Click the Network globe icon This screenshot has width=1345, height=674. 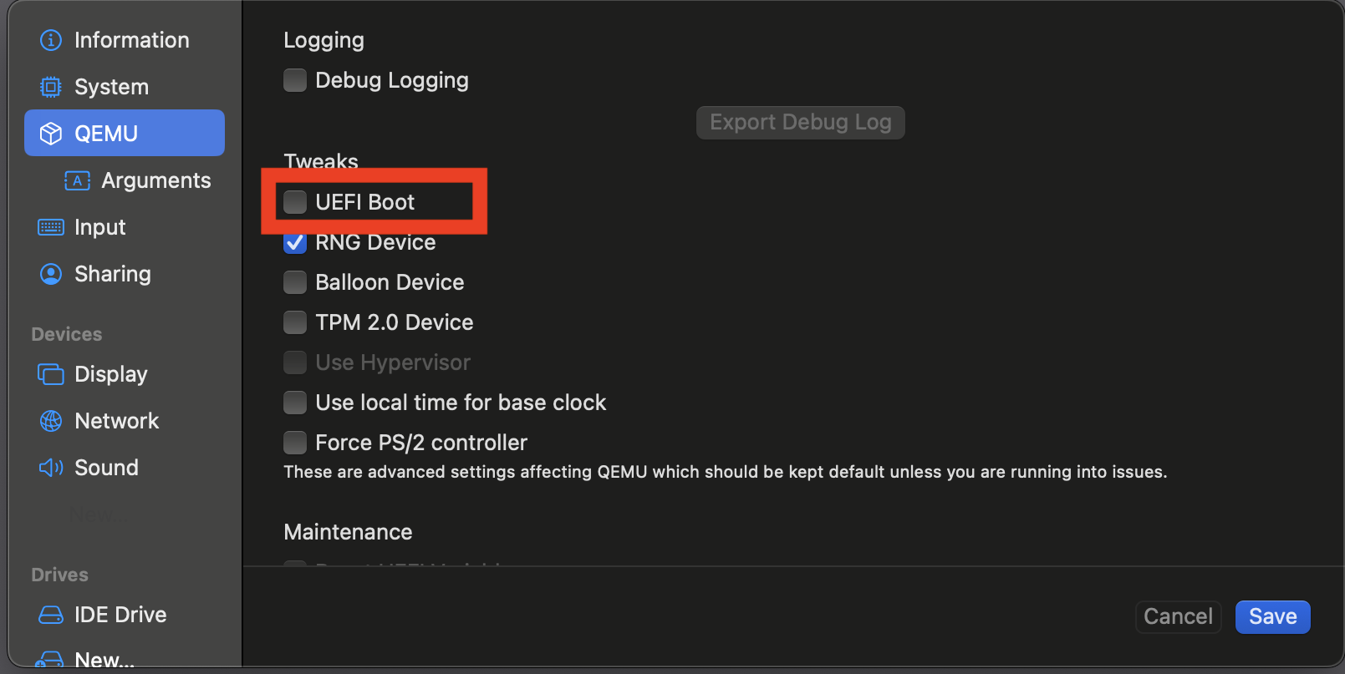click(50, 420)
